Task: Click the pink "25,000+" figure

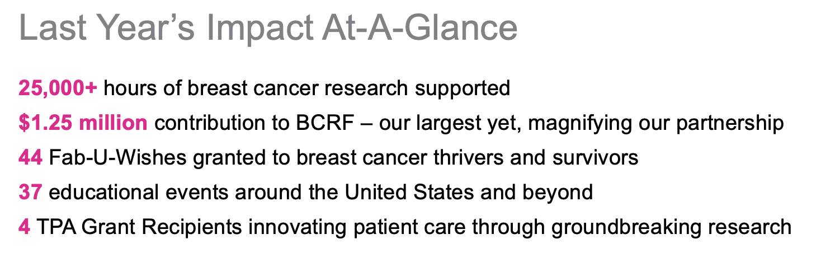Action: (58, 88)
